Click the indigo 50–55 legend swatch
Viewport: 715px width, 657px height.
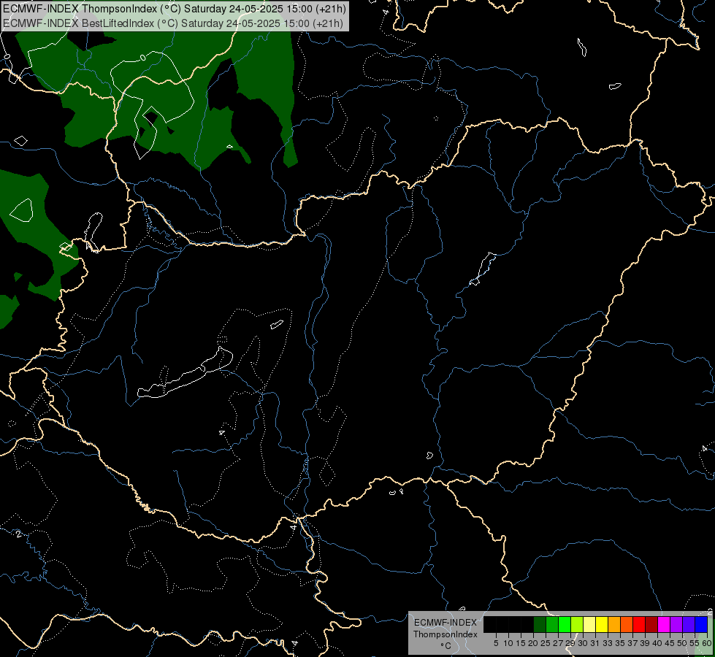pyautogui.click(x=689, y=625)
